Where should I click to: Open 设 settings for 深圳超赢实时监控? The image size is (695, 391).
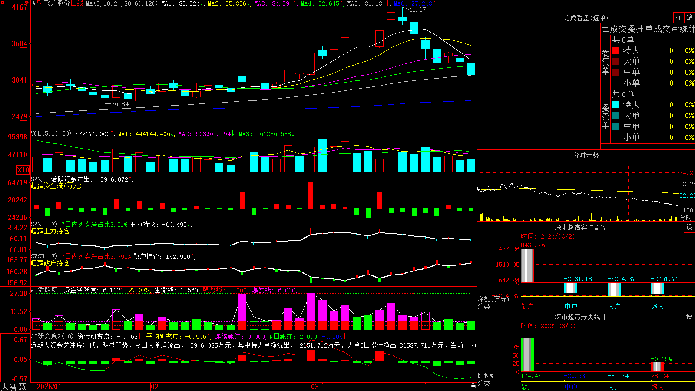click(x=689, y=227)
